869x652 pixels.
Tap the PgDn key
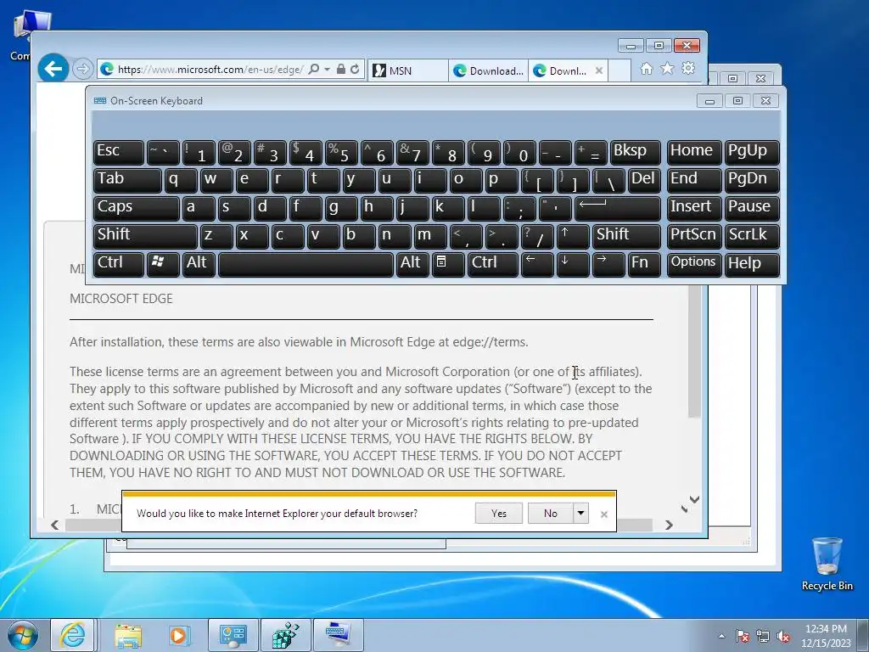point(752,180)
